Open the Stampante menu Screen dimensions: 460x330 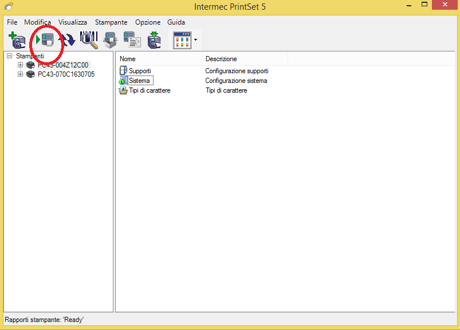111,22
